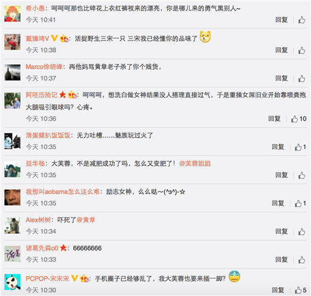Click Marco徐晓峰's dark tower avatar
Viewport: 311px width, 296px height.
coord(12,73)
